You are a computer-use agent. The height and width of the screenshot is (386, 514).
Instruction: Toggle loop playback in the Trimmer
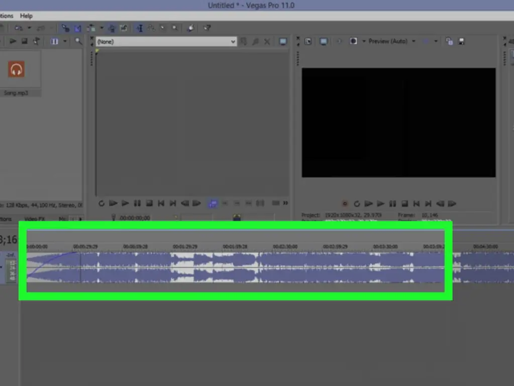tap(101, 204)
